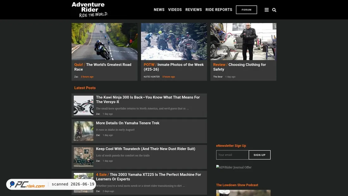Open The Lowdown Show Podcast heading
The width and height of the screenshot is (348, 196).
click(237, 185)
